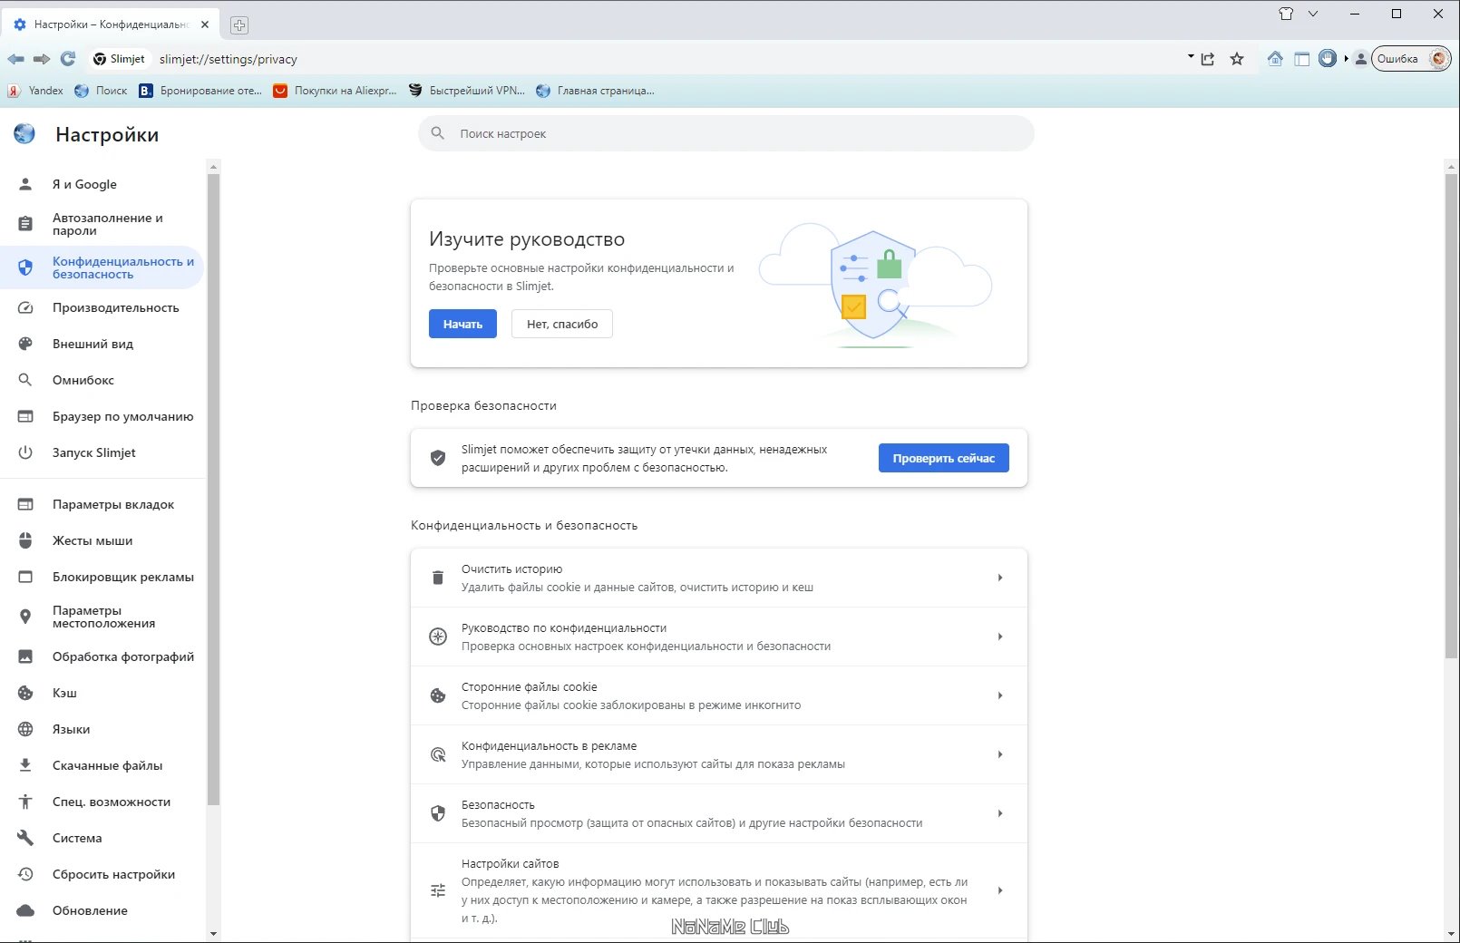Open the Блокировщик рекламы section icon
The height and width of the screenshot is (943, 1460).
pos(25,577)
